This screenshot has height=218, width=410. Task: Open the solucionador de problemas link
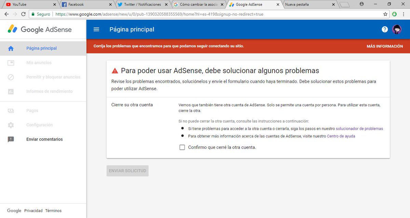tap(359, 129)
